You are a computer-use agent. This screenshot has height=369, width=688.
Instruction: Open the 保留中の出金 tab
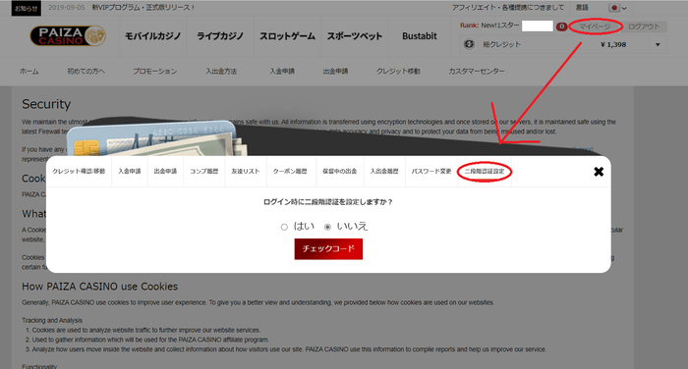click(340, 172)
